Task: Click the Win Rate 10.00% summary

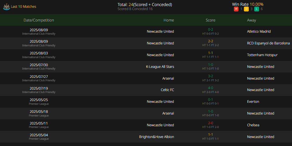Action: point(248,4)
